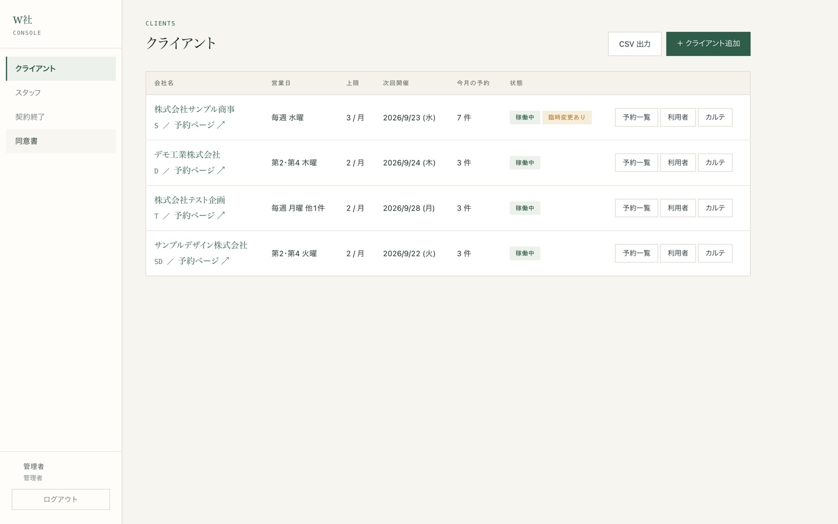Click 稼働中 badge in デモ工業株式会社 row
This screenshot has height=524, width=838.
pyautogui.click(x=525, y=162)
